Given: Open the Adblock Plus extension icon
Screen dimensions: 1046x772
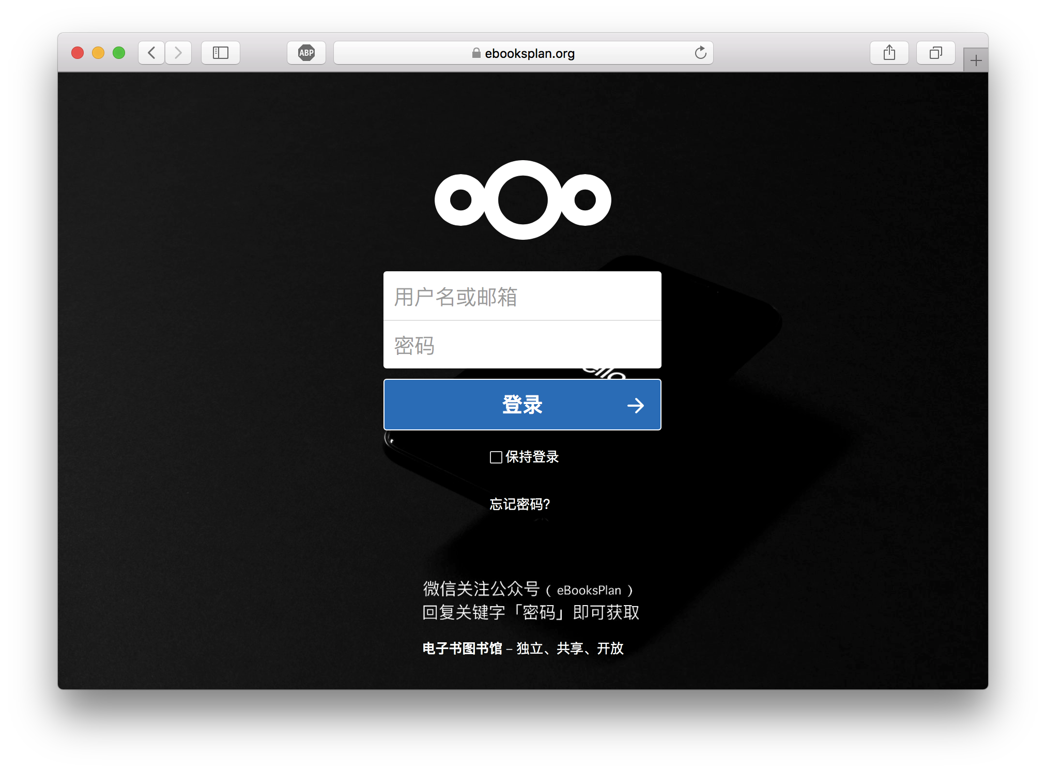Looking at the screenshot, I should 306,53.
